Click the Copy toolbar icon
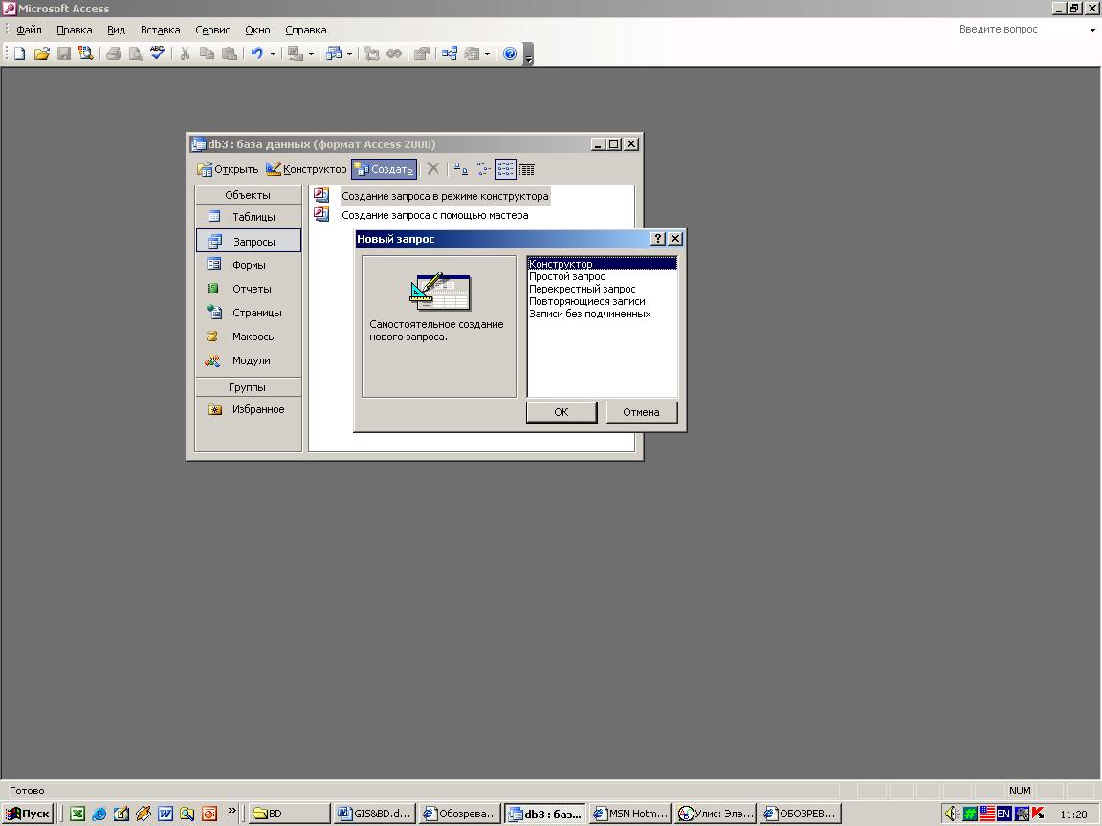This screenshot has width=1102, height=826. [x=208, y=54]
